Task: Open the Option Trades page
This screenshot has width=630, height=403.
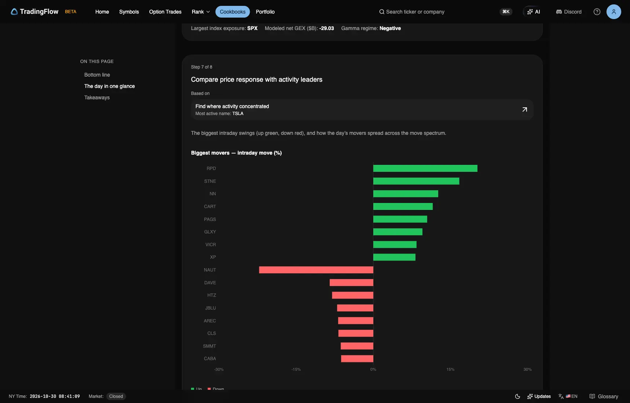Action: (165, 12)
